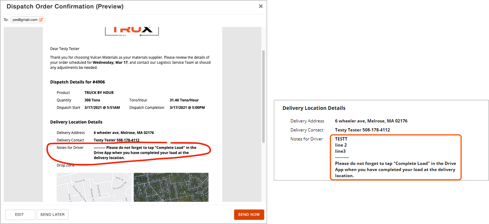The height and width of the screenshot is (224, 489).
Task: Click the delivery address in the preview dialog
Action: click(x=124, y=133)
